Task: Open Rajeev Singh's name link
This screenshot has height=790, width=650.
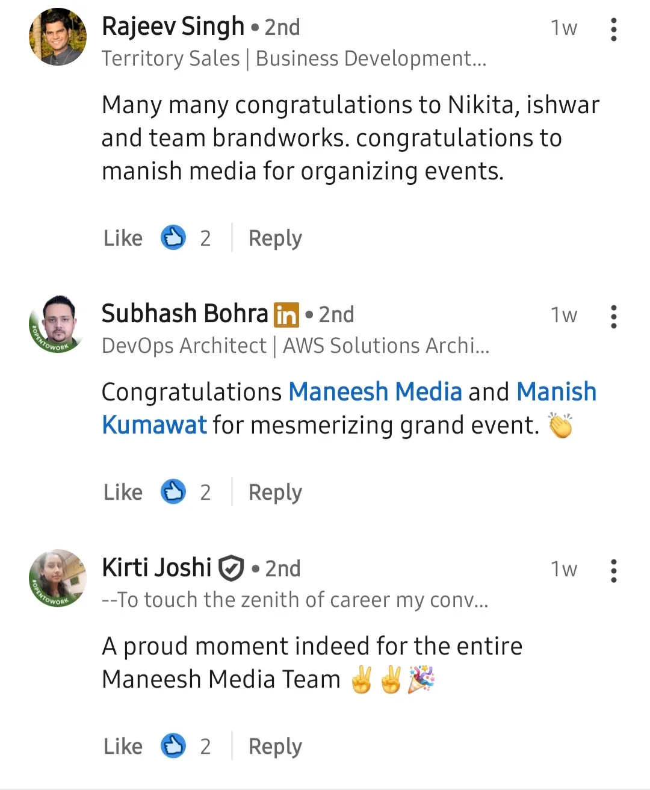Action: pos(173,27)
